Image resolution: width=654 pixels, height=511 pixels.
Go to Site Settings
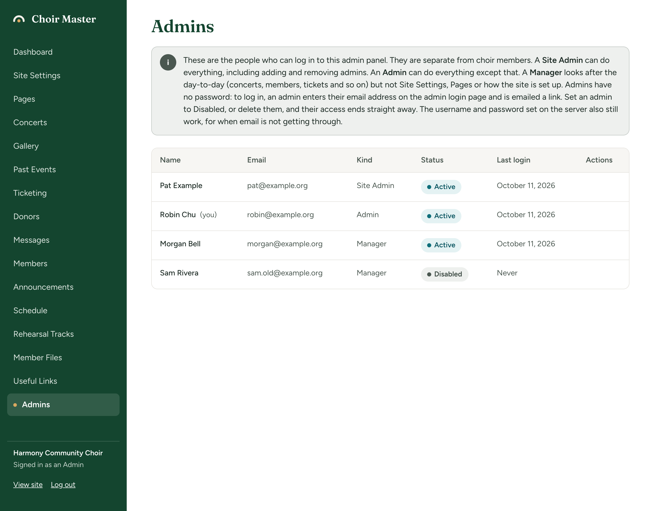click(37, 75)
